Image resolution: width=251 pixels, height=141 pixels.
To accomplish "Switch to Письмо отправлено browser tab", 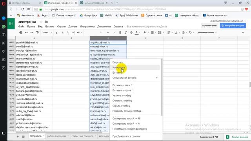I will coord(96,3).
